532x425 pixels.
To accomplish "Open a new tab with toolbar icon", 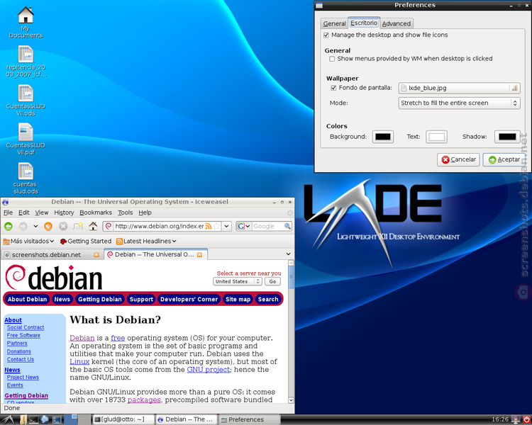I will 78,226.
